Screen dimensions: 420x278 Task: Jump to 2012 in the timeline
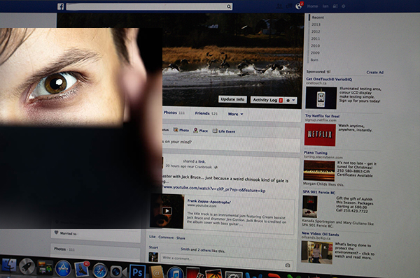[x=316, y=31]
